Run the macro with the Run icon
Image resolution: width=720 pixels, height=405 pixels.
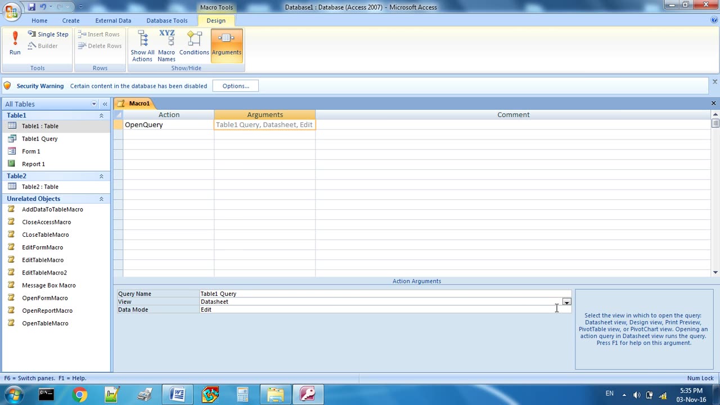(x=15, y=43)
